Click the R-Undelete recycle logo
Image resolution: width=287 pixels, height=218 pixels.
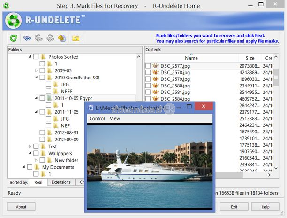(x=13, y=21)
